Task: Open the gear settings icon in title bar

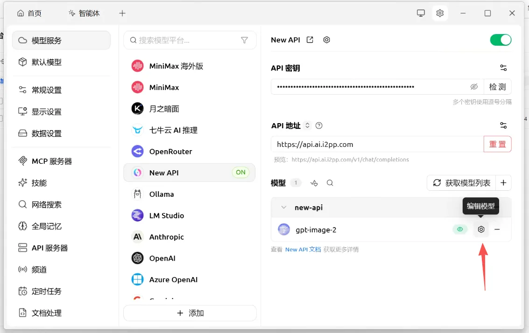Action: coord(440,13)
